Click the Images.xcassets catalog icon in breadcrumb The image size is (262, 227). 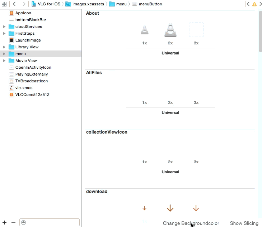pyautogui.click(x=68, y=4)
